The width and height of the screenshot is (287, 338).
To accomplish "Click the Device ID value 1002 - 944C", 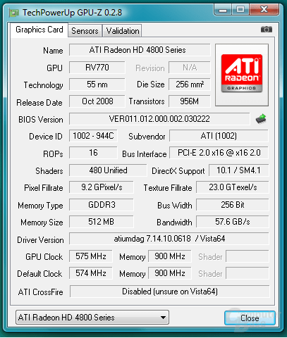I will click(93, 136).
